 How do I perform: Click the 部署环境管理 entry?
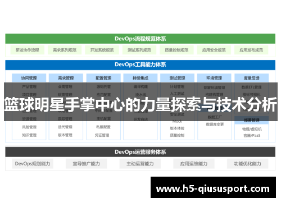click(x=214, y=87)
